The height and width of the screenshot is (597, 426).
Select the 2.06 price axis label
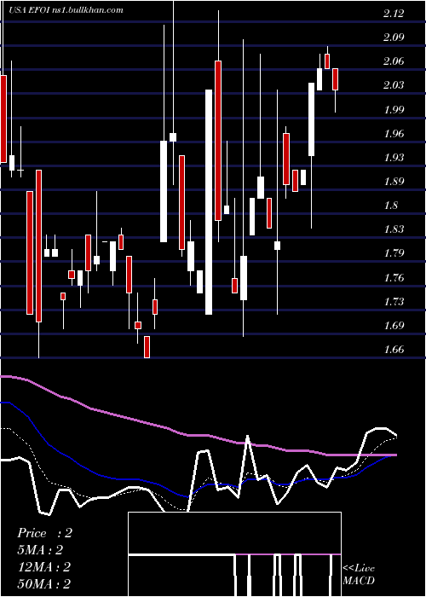click(x=394, y=61)
